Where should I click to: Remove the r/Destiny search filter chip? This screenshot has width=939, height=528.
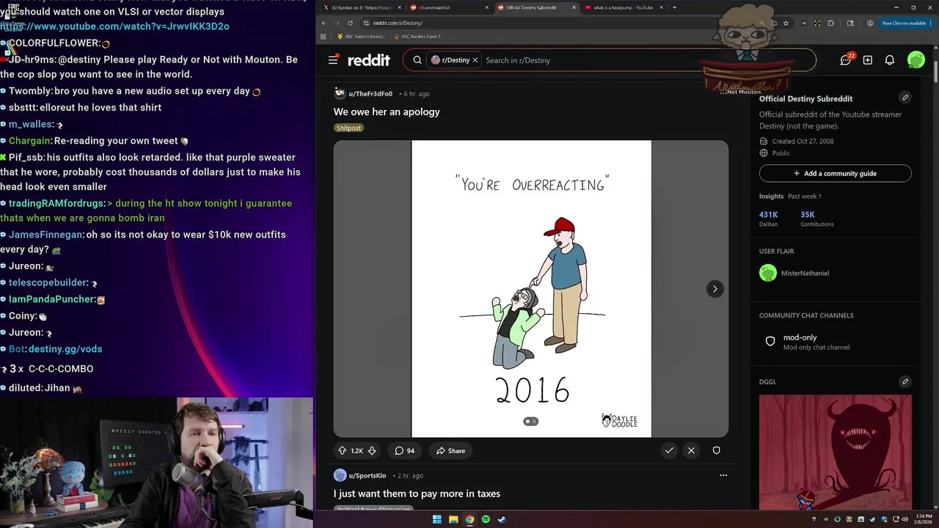point(475,60)
